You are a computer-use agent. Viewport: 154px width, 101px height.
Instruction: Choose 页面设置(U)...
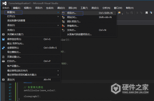31,57
